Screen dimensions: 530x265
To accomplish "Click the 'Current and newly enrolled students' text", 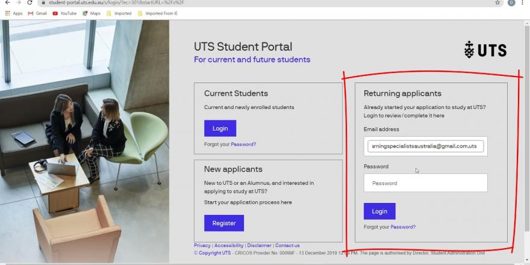I will pos(249,107).
